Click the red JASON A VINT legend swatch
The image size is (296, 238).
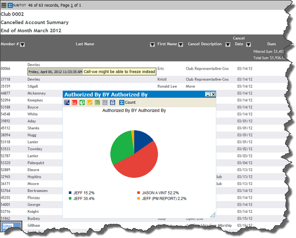(139, 192)
